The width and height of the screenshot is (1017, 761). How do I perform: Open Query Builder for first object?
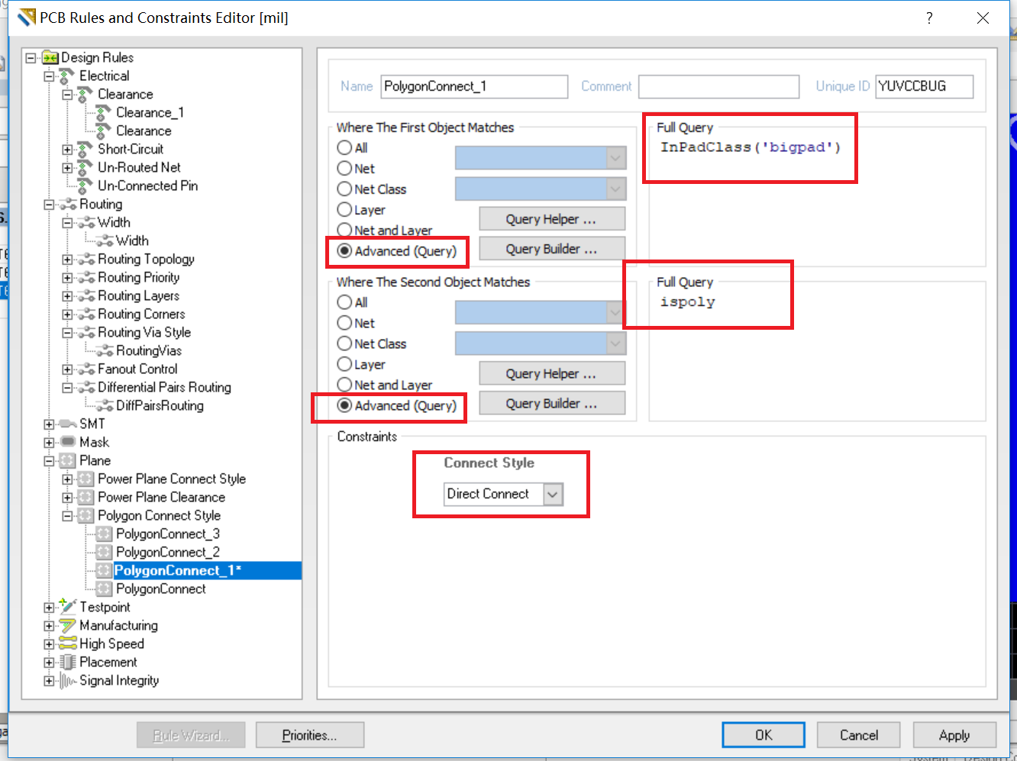click(x=551, y=249)
